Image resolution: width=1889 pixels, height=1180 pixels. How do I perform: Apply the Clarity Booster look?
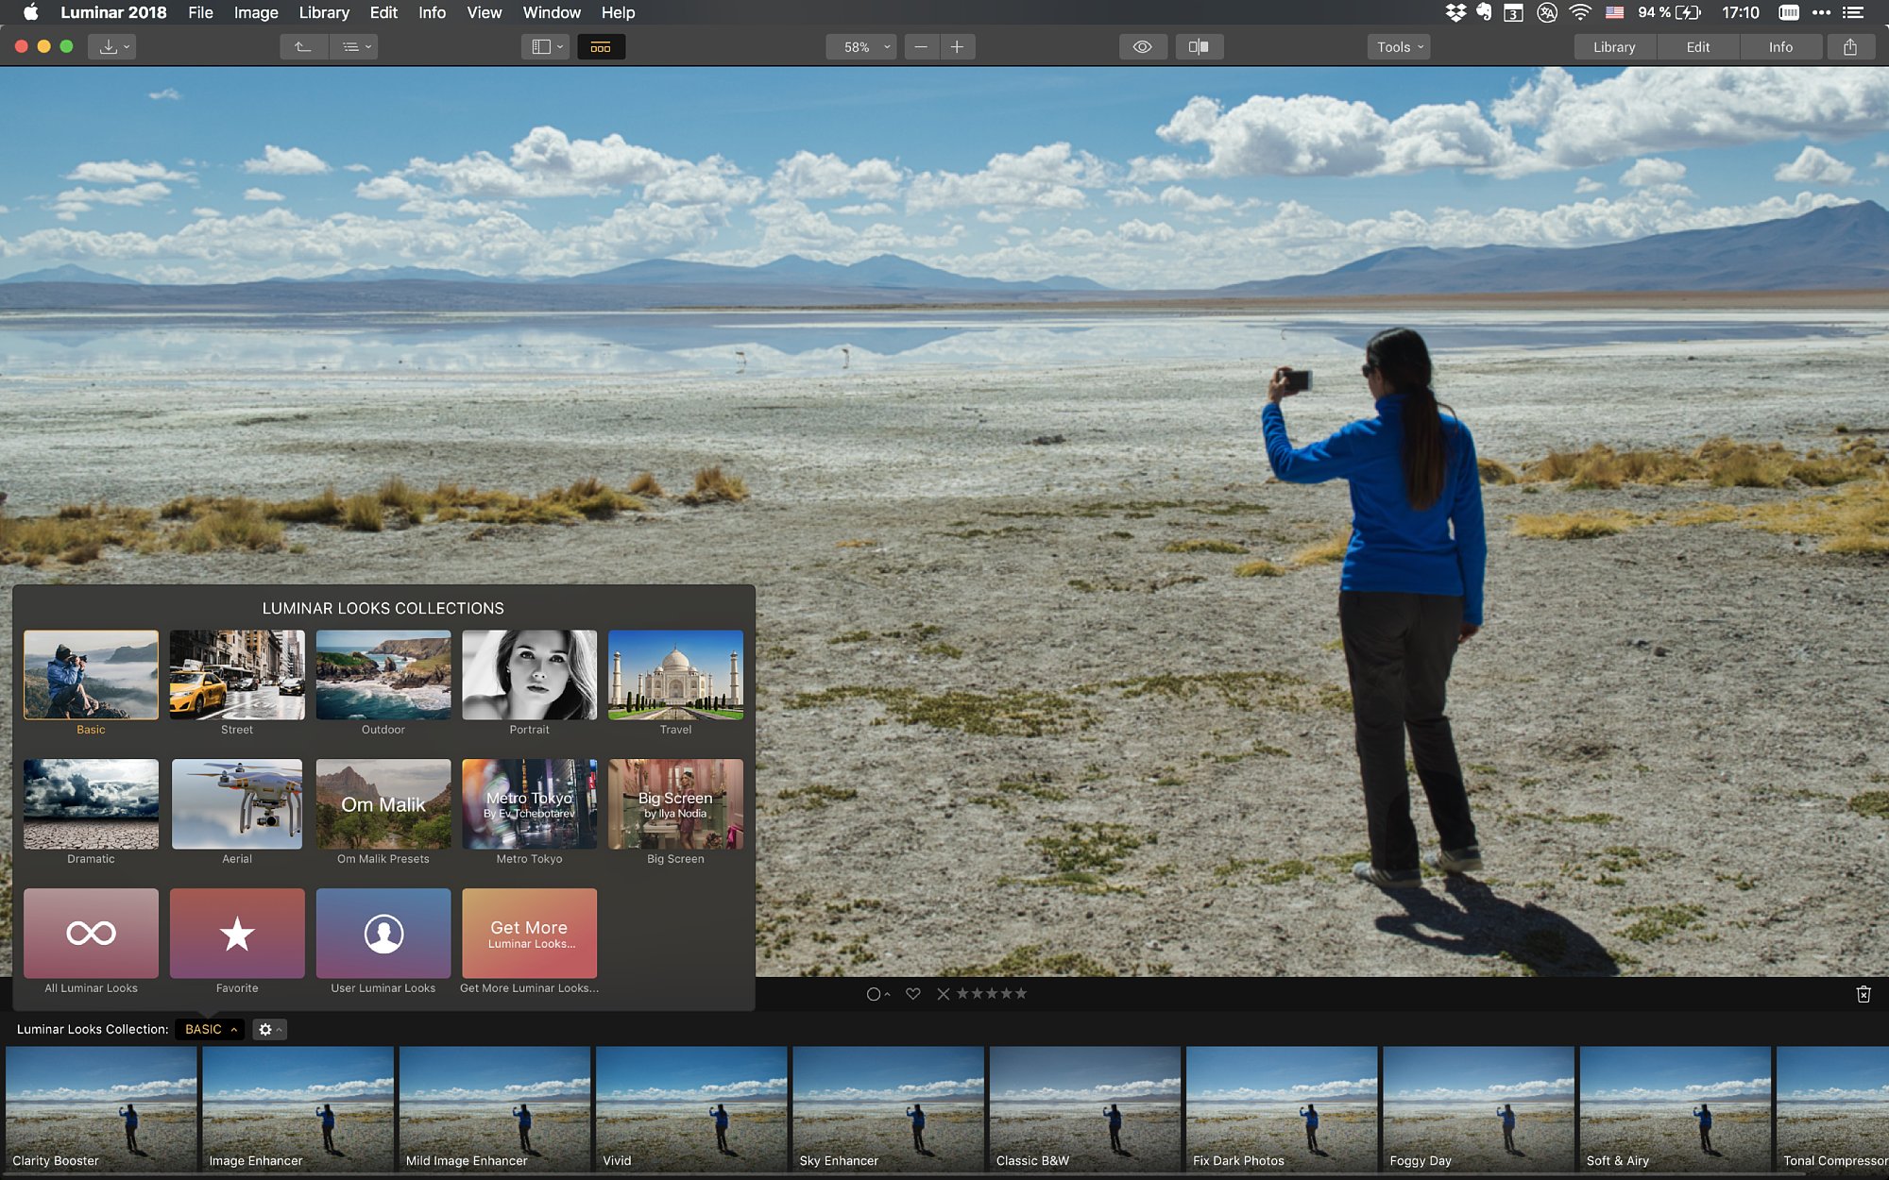pyautogui.click(x=101, y=1109)
